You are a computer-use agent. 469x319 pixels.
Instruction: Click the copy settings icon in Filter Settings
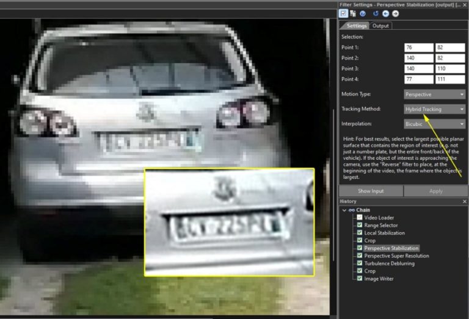click(x=353, y=13)
